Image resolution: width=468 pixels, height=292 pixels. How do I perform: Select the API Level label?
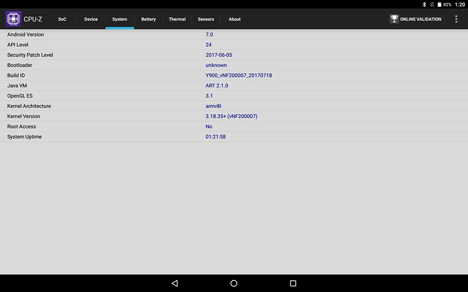pos(18,45)
